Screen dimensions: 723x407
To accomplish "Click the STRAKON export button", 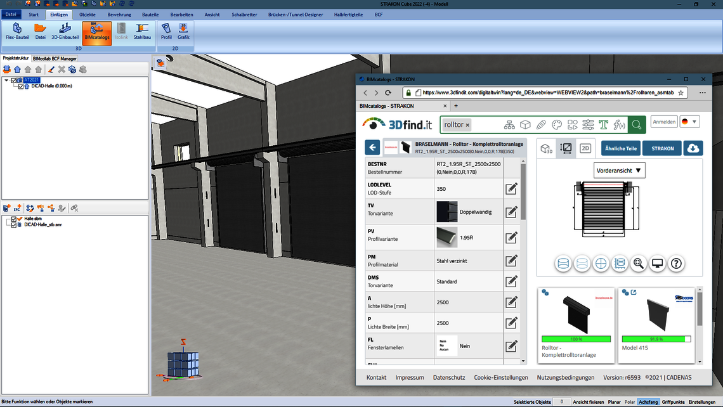I will click(x=662, y=148).
